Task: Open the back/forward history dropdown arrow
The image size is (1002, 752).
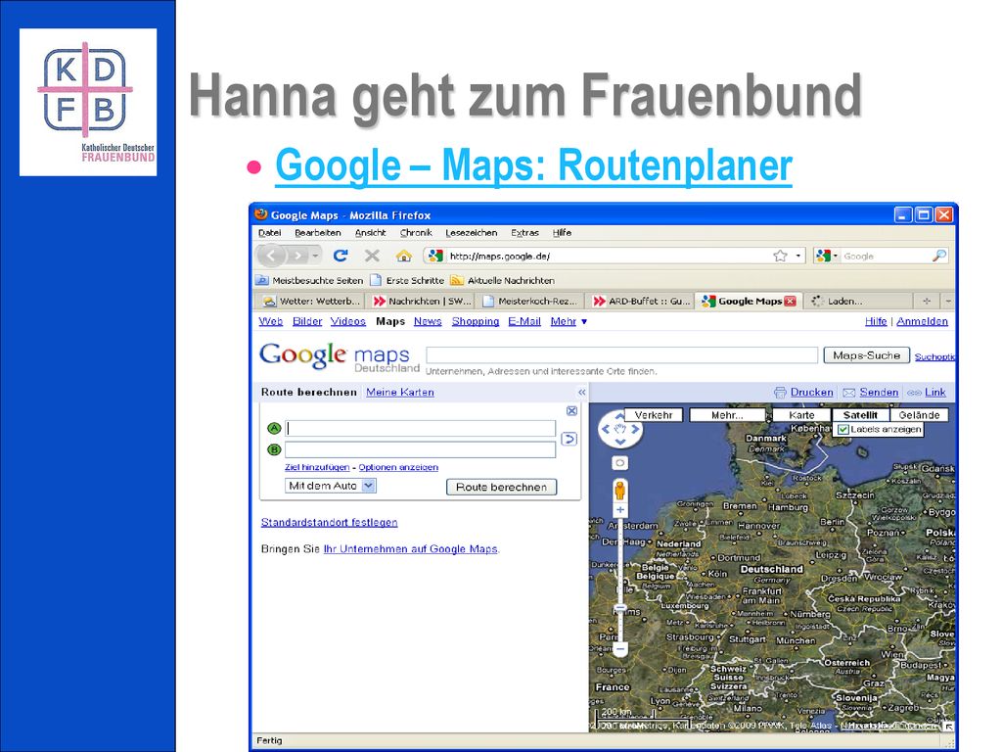Action: (316, 256)
